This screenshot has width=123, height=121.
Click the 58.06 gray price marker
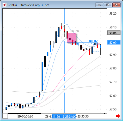(x=114, y=33)
